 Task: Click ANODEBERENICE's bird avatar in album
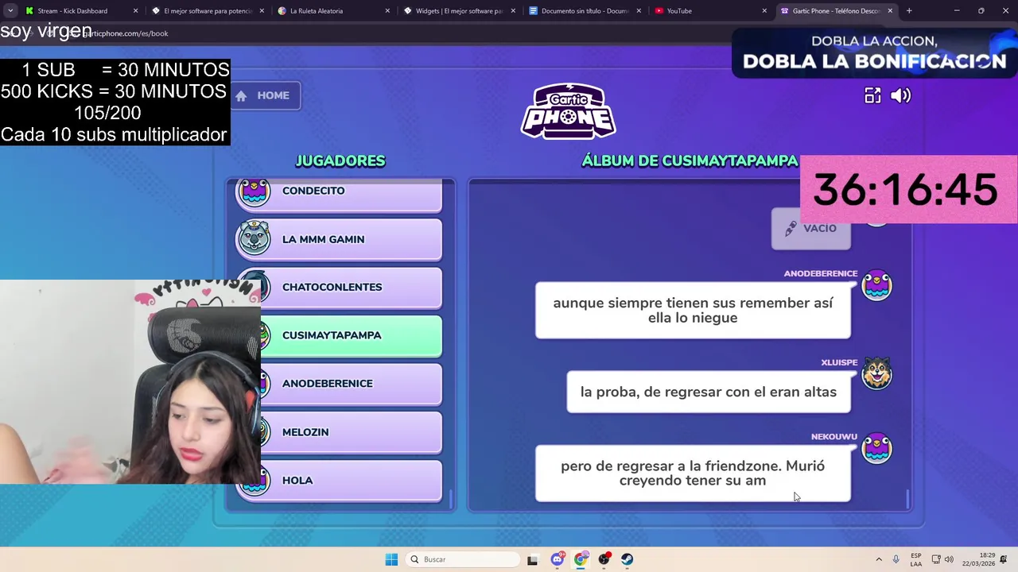[x=877, y=286]
